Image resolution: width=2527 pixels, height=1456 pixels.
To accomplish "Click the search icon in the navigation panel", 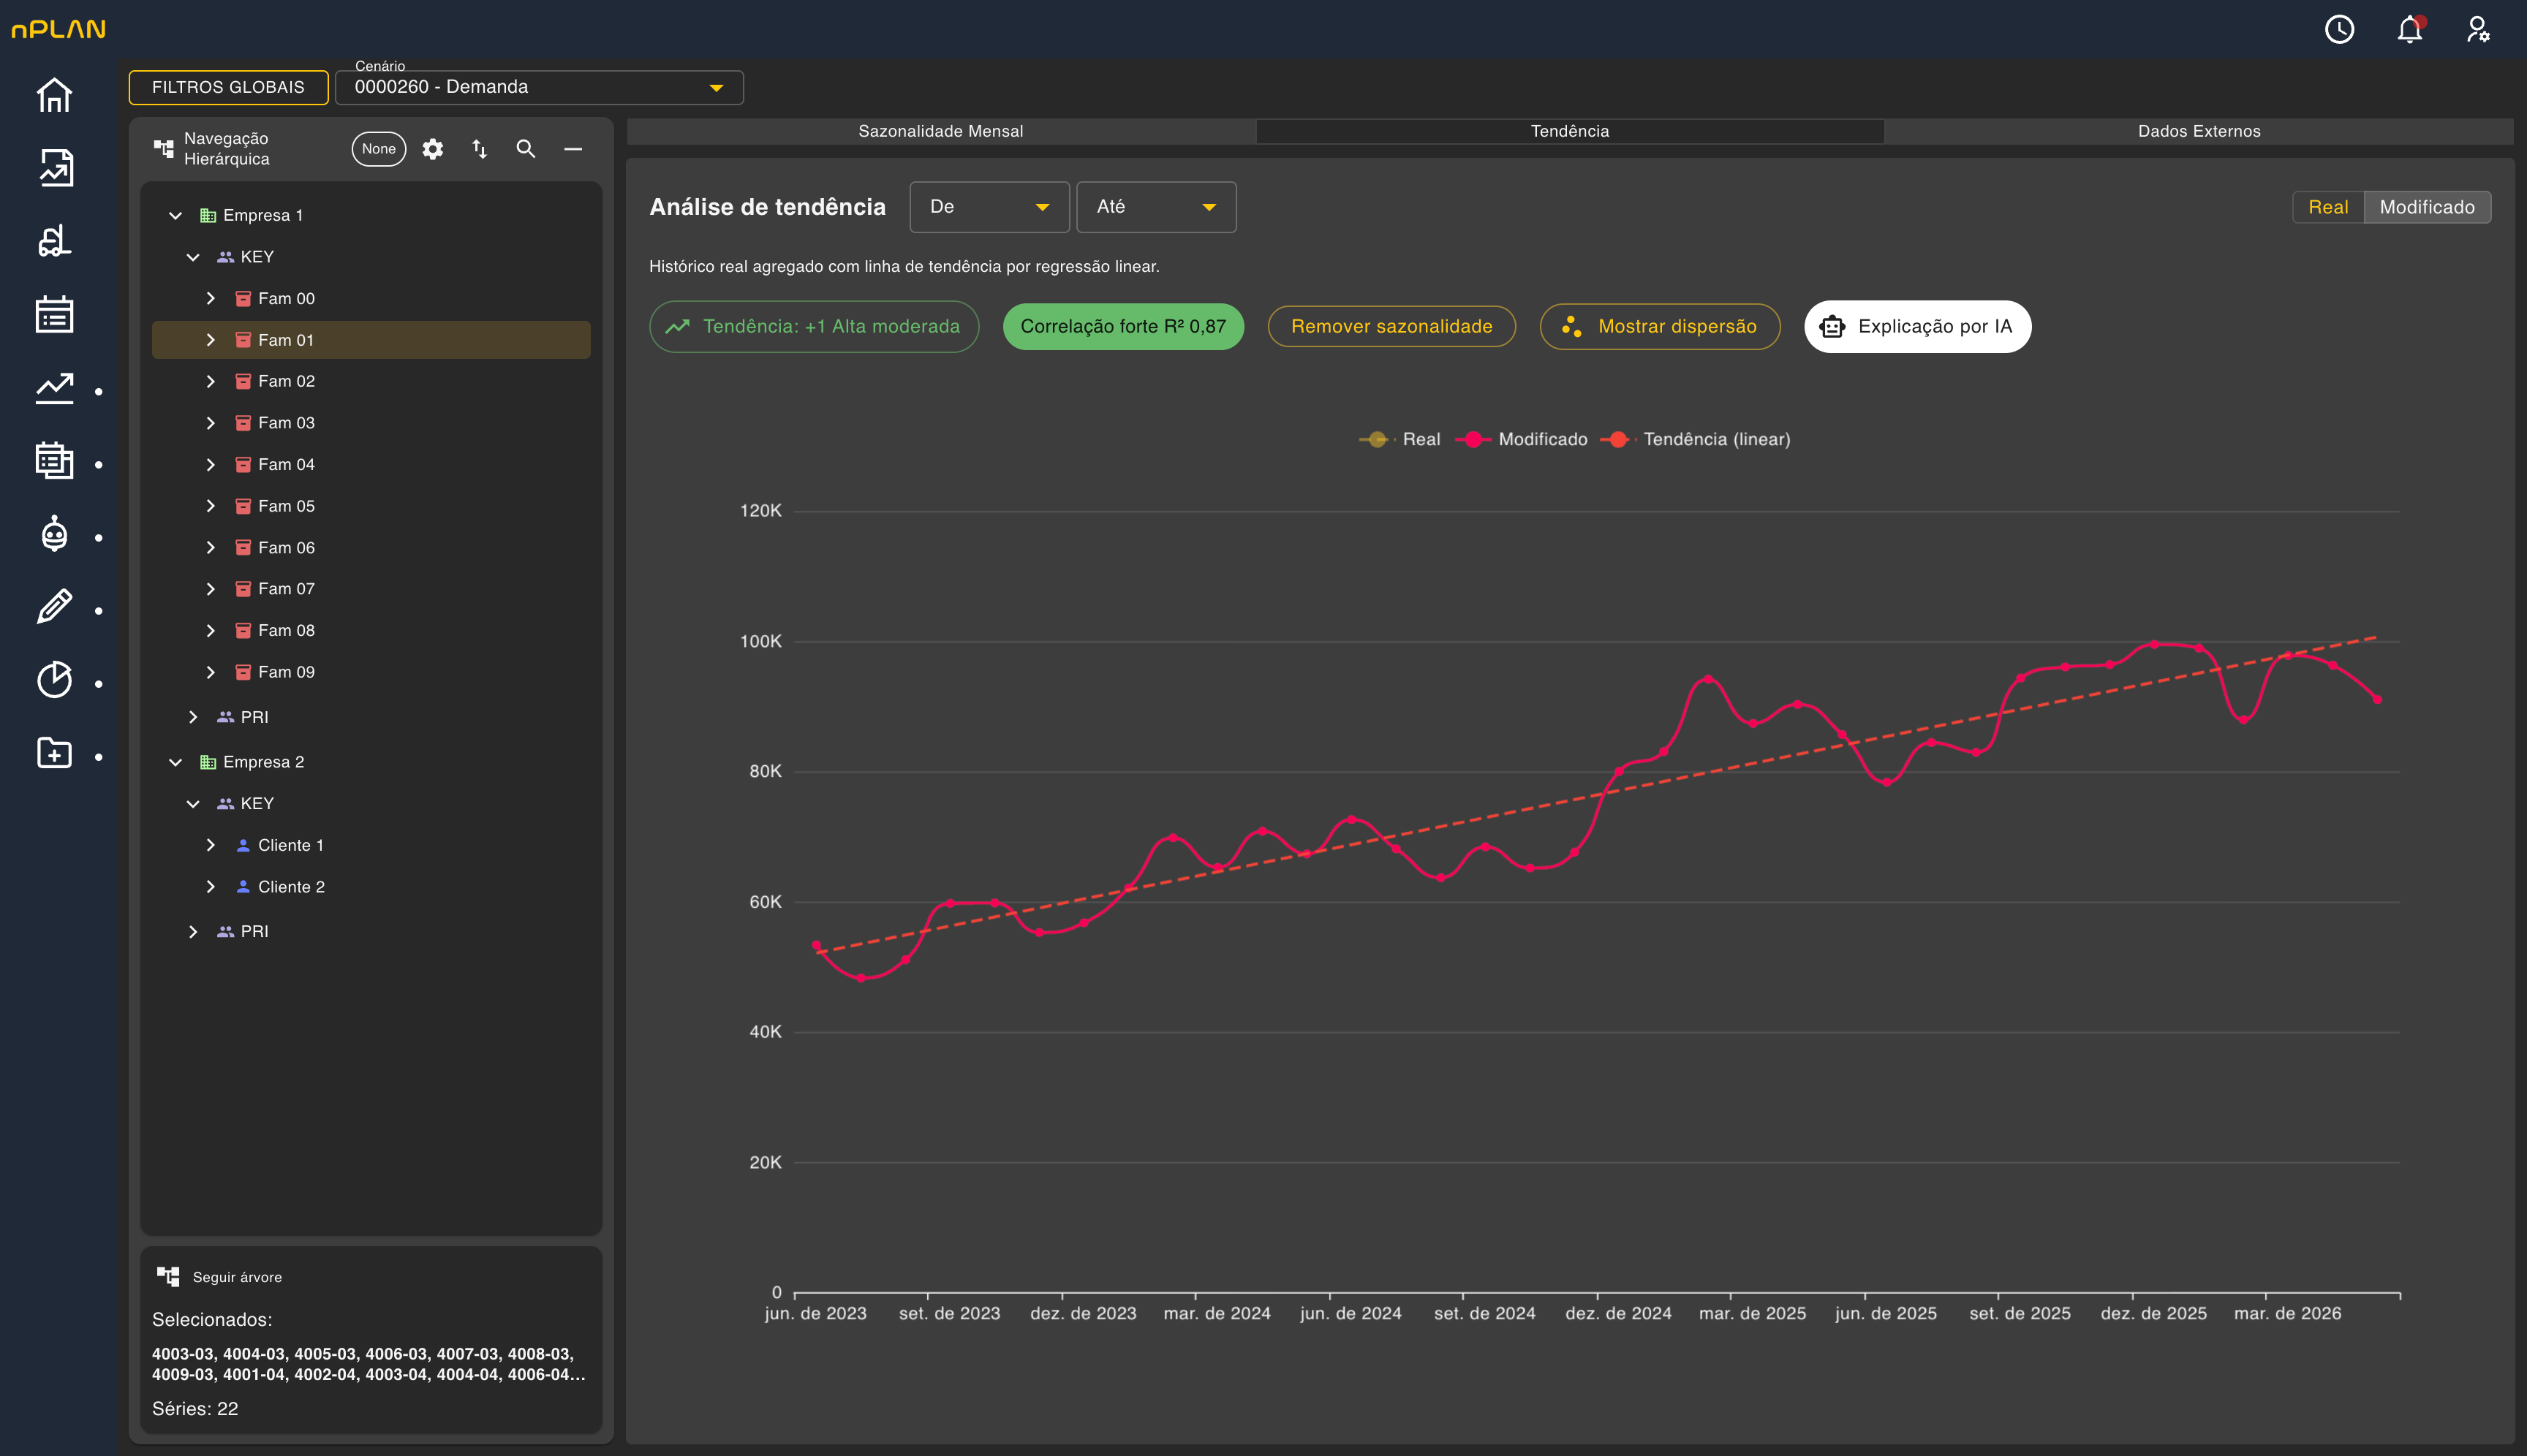I will coord(525,149).
